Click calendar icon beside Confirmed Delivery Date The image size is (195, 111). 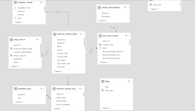pyautogui.click(x=11, y=49)
